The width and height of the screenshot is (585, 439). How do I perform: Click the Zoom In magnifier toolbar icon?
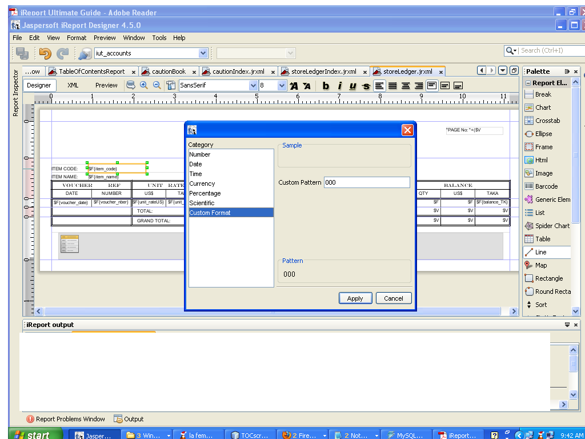pos(143,85)
